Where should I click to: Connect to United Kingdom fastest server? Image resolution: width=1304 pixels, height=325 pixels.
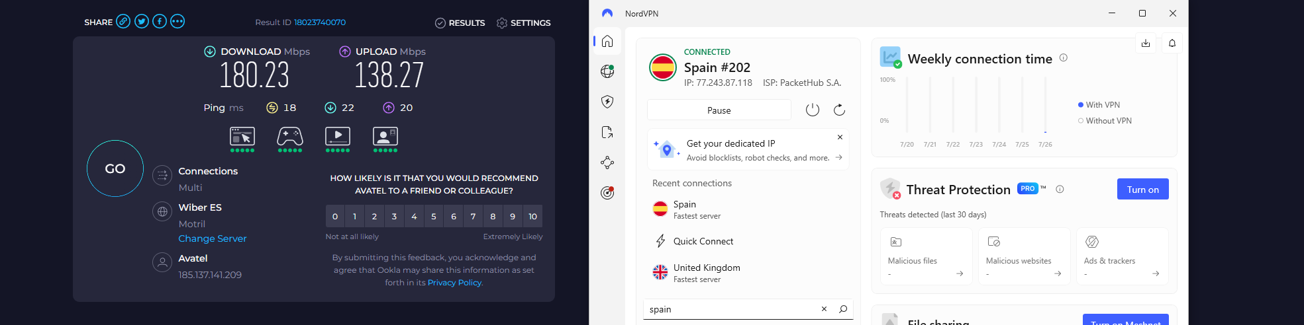[748, 273]
